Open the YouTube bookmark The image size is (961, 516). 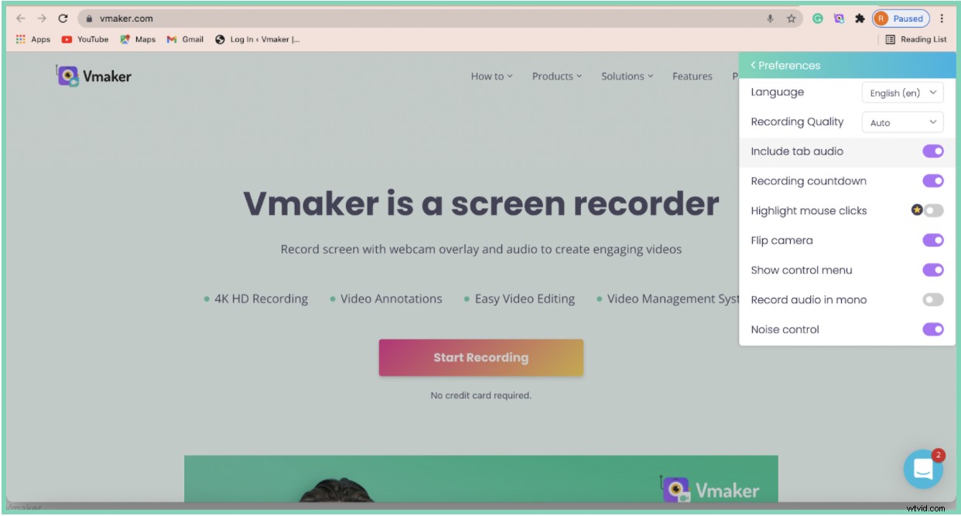[x=87, y=39]
